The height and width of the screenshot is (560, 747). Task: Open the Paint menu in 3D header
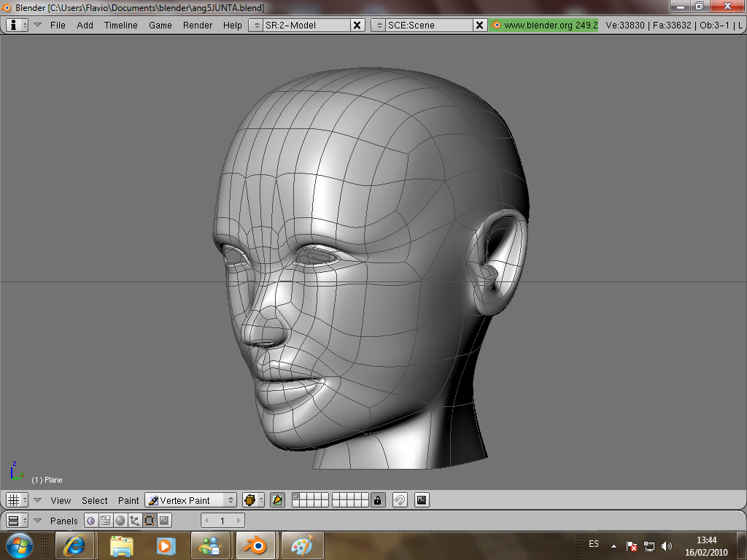click(128, 500)
